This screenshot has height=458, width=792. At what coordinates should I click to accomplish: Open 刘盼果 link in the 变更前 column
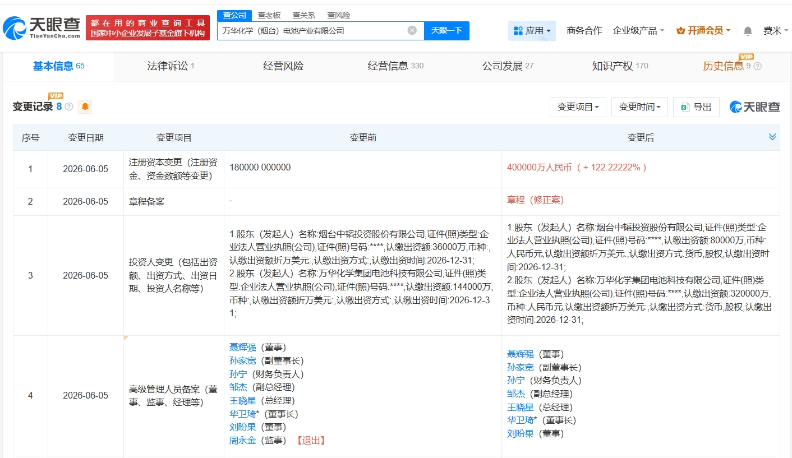pos(242,427)
